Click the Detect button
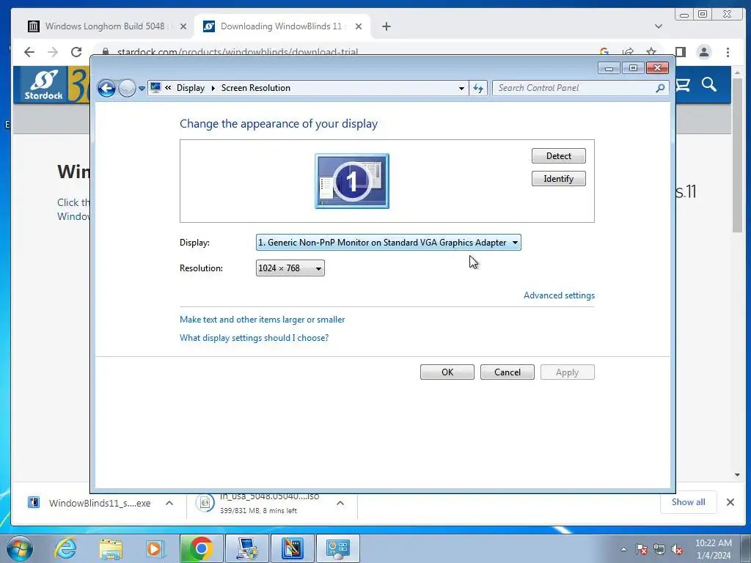Screen dimensions: 751x563 pyautogui.click(x=558, y=156)
